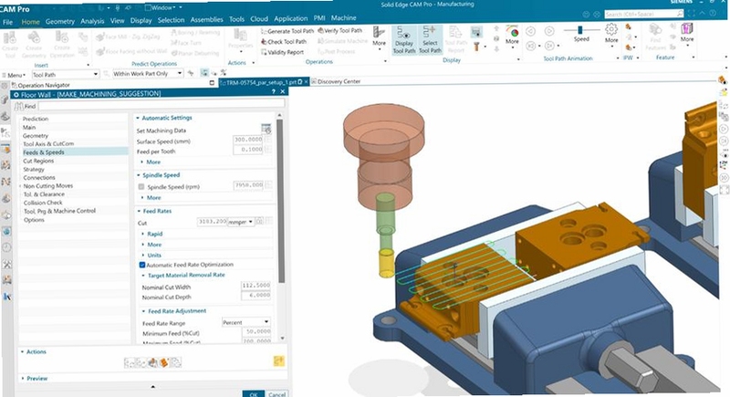Viewport: 730px width, 397px height.
Task: Open the Geometry ribbon tab
Action: tap(59, 21)
